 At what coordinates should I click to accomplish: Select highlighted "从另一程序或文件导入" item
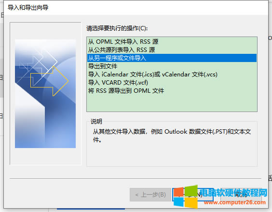coord(172,58)
